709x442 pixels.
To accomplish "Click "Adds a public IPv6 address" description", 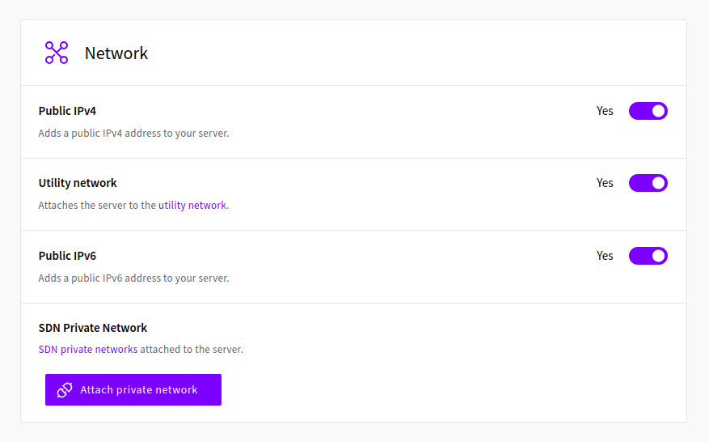I will click(x=134, y=278).
